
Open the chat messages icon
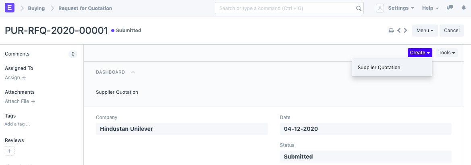(450, 8)
